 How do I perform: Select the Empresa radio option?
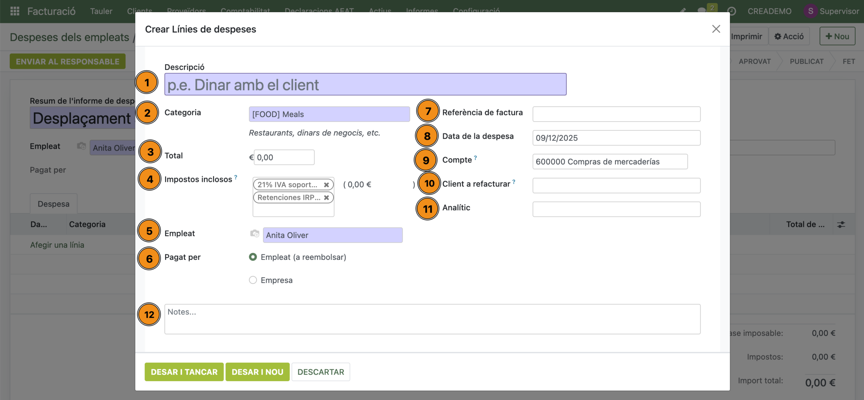253,280
